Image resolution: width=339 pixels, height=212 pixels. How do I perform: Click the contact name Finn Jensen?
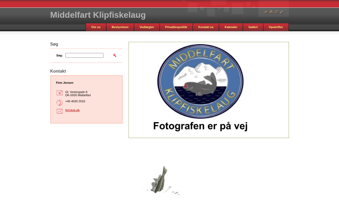65,83
